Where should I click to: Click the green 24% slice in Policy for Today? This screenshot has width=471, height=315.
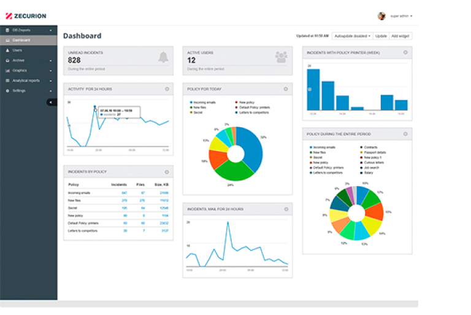[x=234, y=171]
